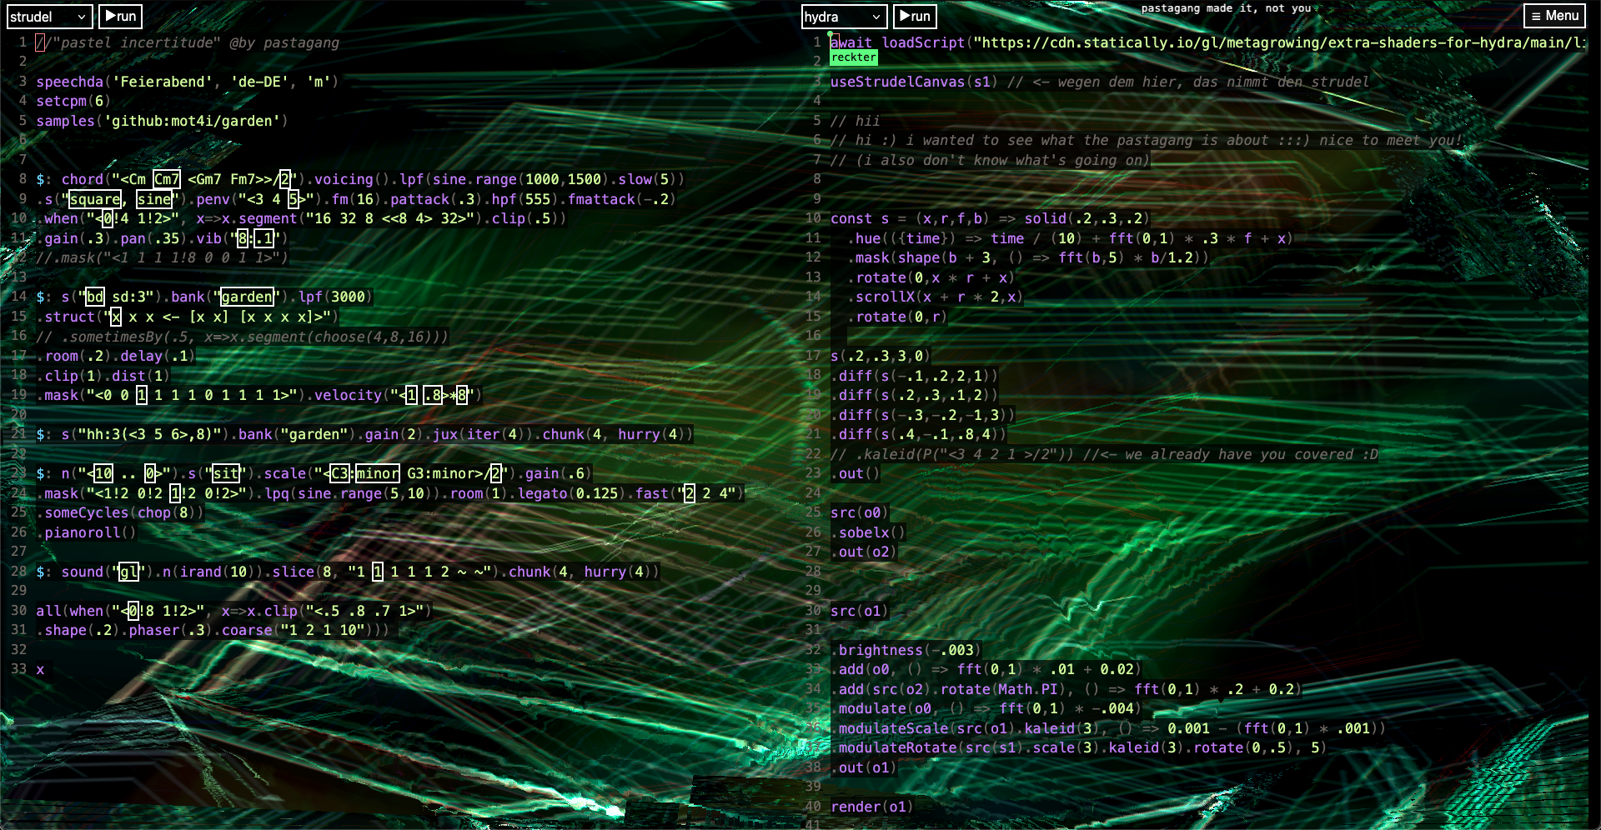Viewport: 1601px width, 830px height.
Task: Run the hydra pane code
Action: [x=915, y=17]
